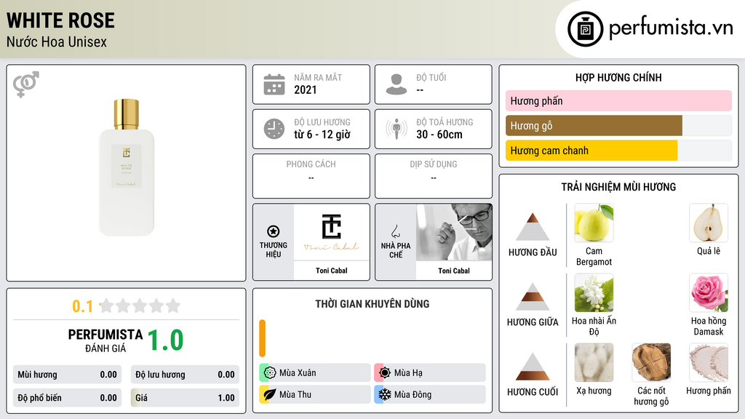Click the TRẢI NGHIỆM MÙI HƯƠNG heading
The image size is (745, 419).
point(618,187)
